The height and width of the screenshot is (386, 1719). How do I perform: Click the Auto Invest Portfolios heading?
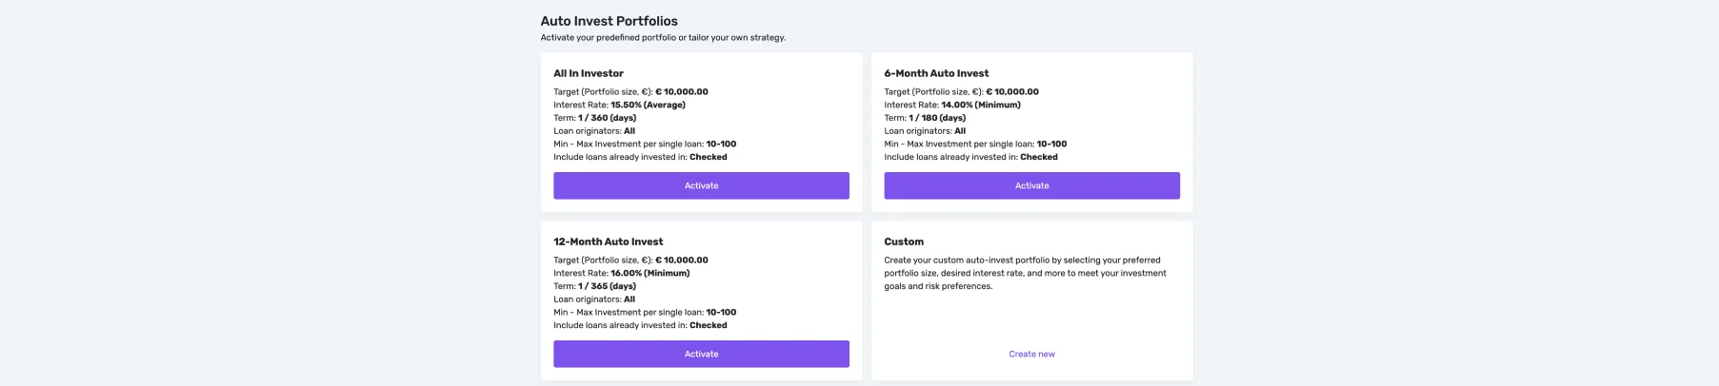pyautogui.click(x=609, y=21)
